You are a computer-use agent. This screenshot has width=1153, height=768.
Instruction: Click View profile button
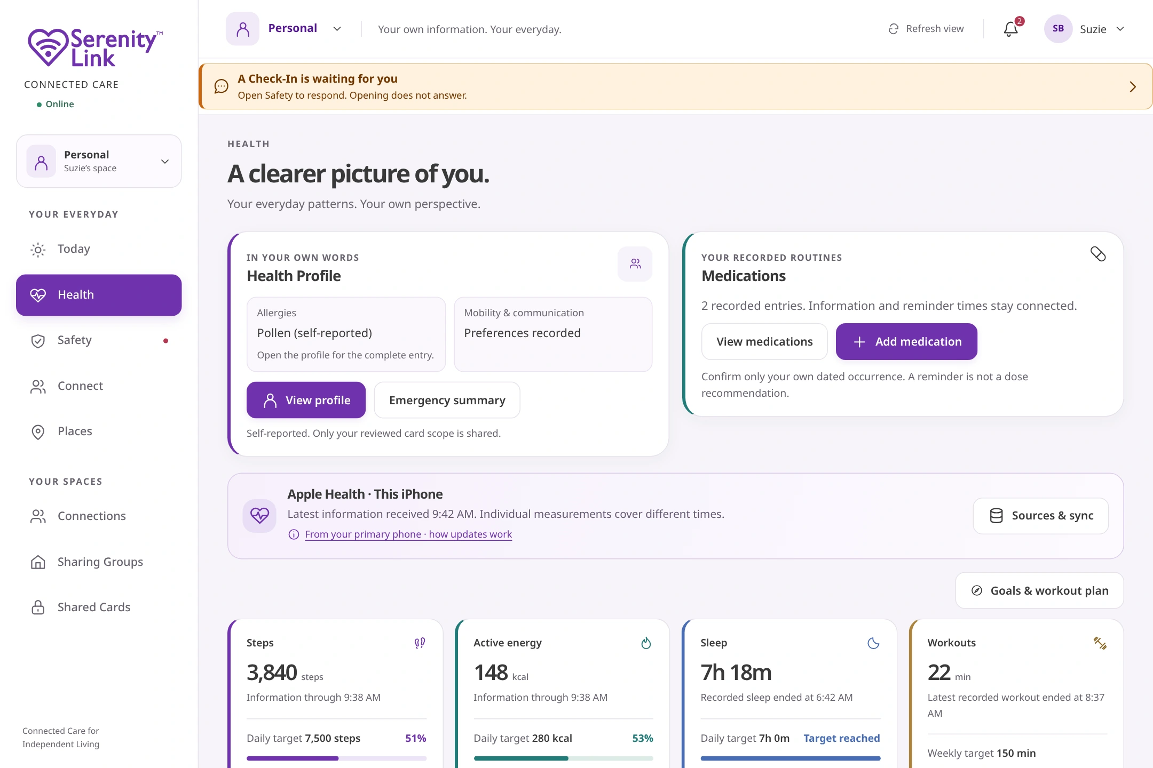click(306, 400)
